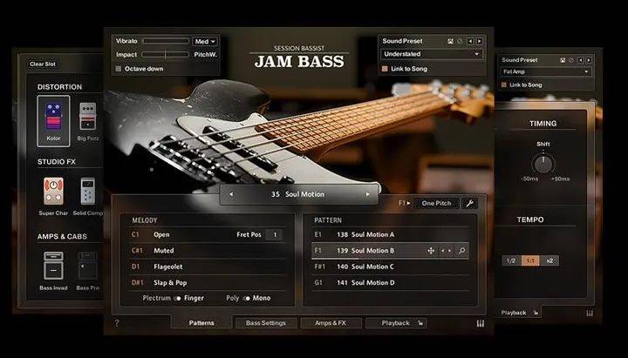This screenshot has width=628, height=358.
Task: Toggle the Poly / Mono switch
Action: pos(246,299)
